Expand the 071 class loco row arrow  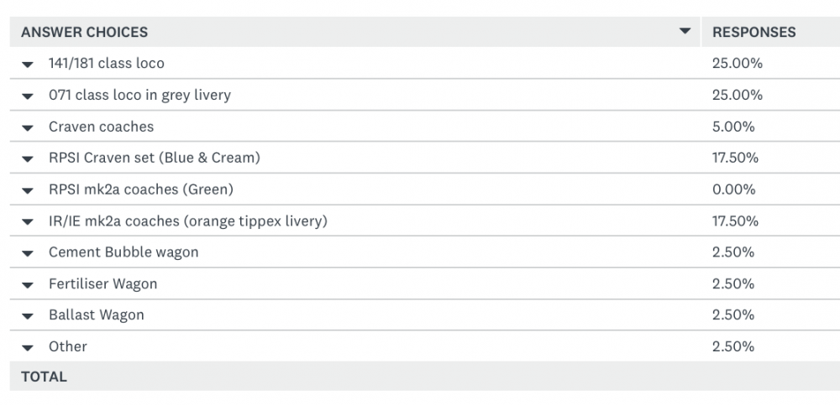[28, 96]
